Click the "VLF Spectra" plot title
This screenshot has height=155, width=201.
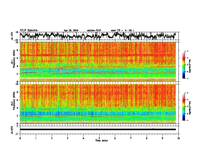[29, 30]
